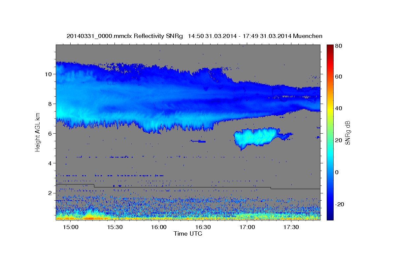Click the colorbar label '60'

coord(338,77)
